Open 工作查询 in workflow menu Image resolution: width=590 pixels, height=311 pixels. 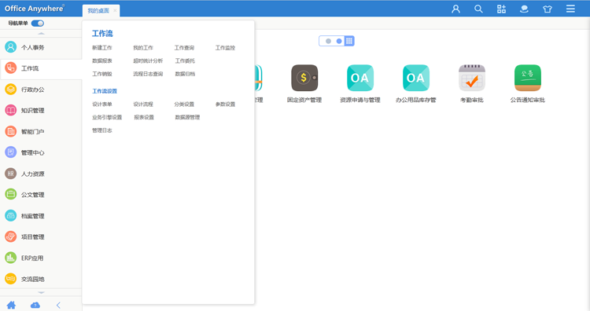[184, 48]
